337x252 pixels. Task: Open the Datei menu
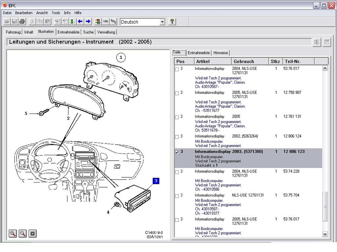tap(7, 13)
